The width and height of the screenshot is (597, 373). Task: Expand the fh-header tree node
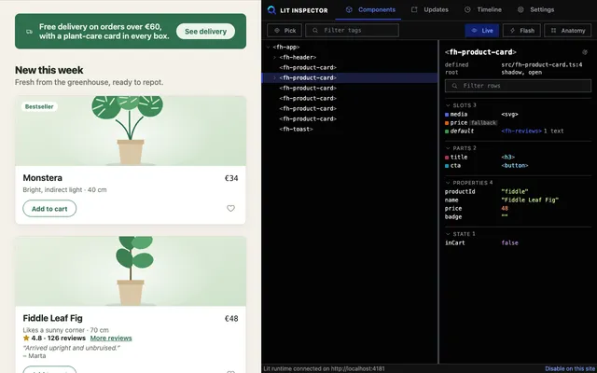[274, 58]
